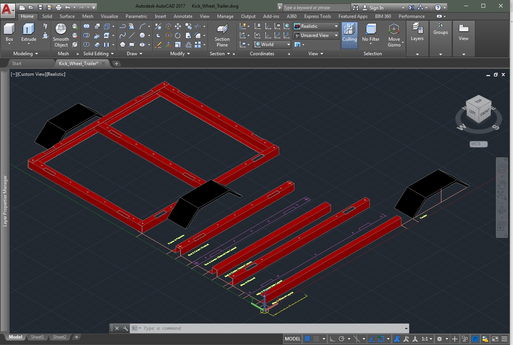Click the FRONT face of ViewCube
This screenshot has height=345, width=513.
[x=485, y=113]
